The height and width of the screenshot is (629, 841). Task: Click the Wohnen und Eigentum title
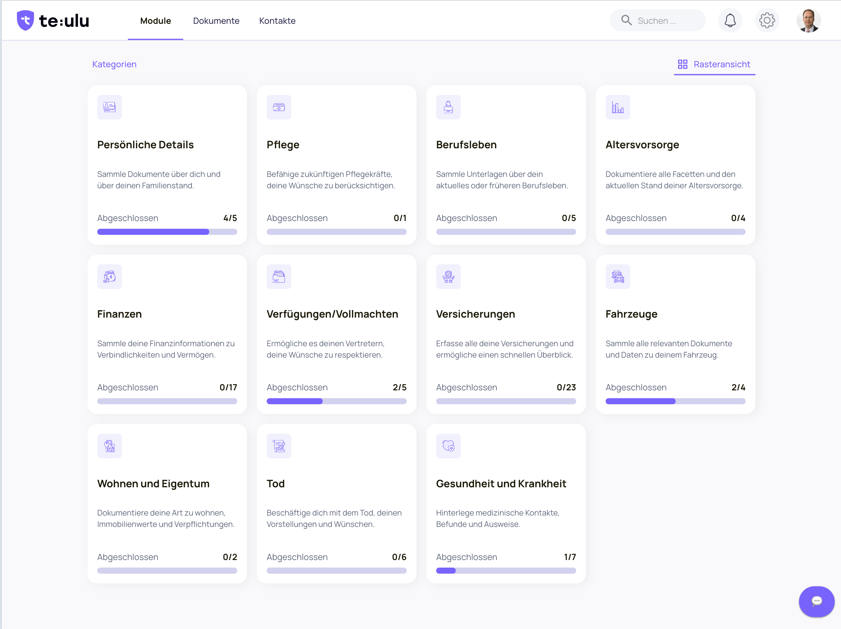153,483
